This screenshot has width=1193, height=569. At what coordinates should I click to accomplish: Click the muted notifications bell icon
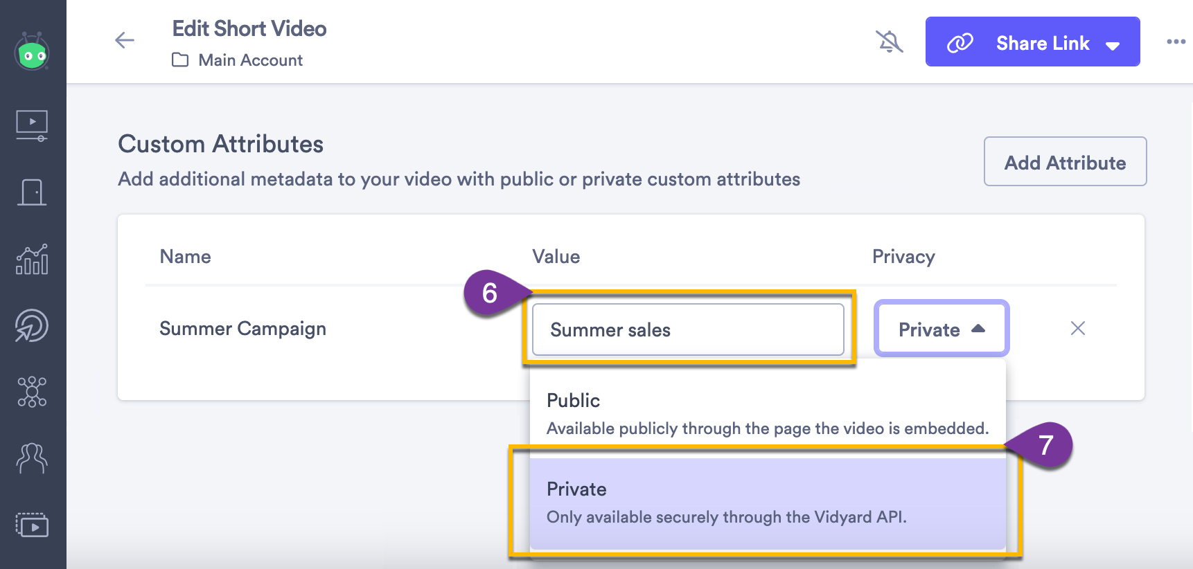coord(890,42)
